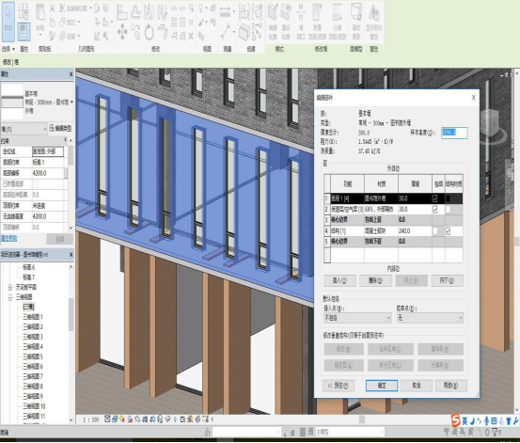Click the Sogou input method S icon

(456, 420)
